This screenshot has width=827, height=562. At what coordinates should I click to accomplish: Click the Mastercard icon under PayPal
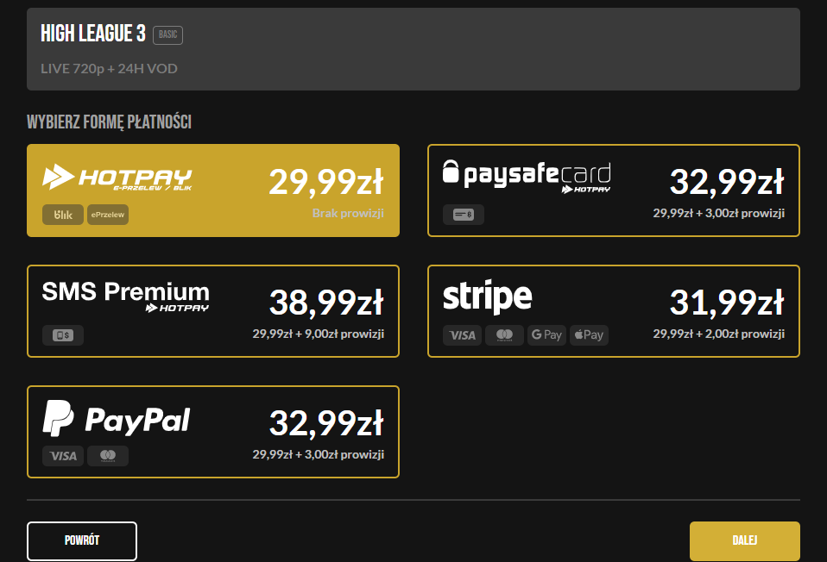pos(108,456)
